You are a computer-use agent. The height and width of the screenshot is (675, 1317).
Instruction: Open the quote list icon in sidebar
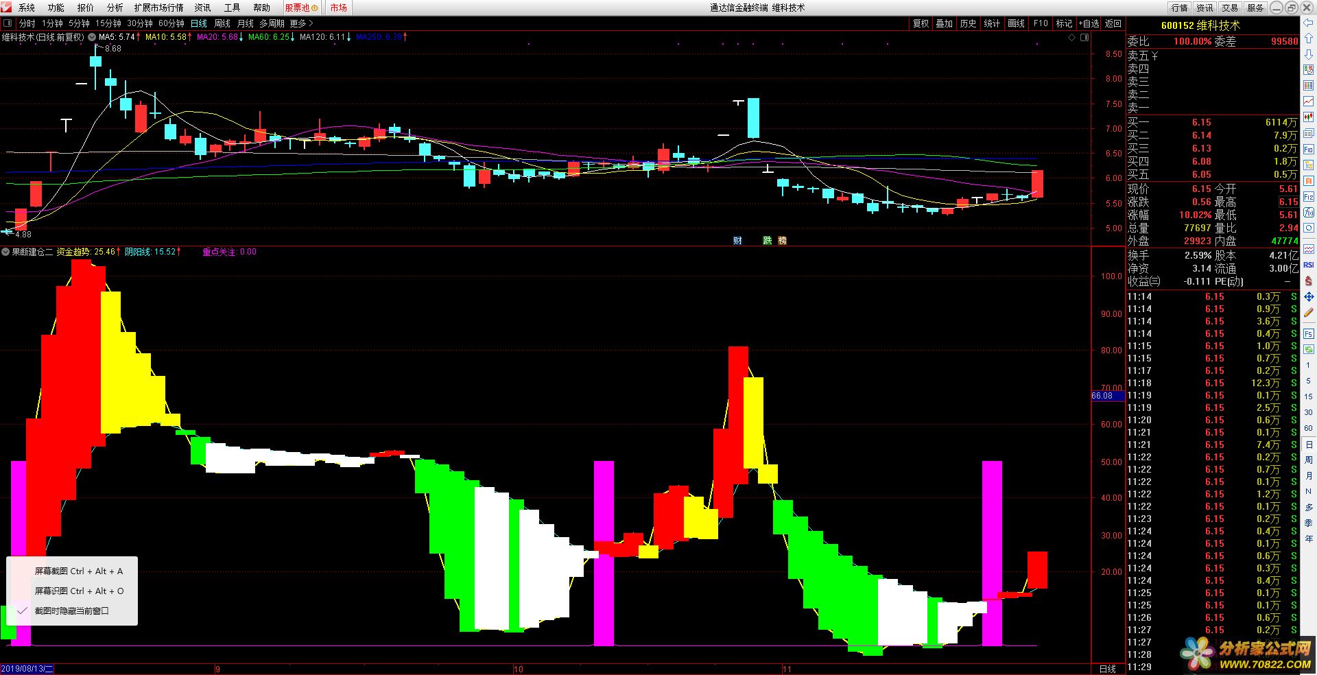[x=1309, y=86]
